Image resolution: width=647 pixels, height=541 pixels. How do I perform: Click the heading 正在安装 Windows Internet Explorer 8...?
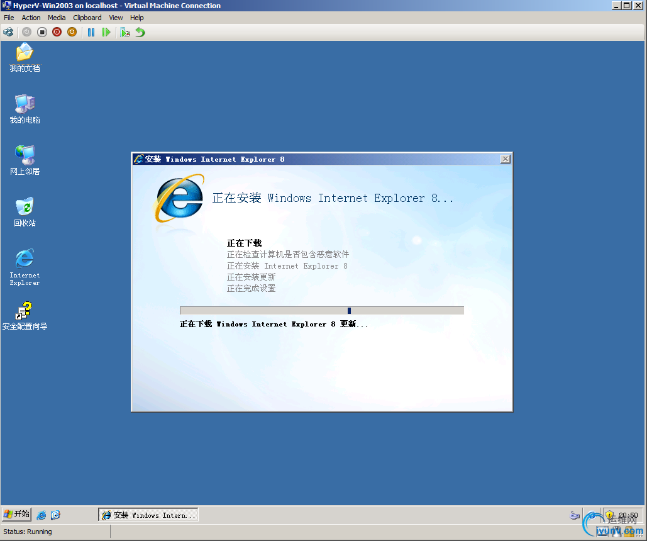tap(333, 198)
